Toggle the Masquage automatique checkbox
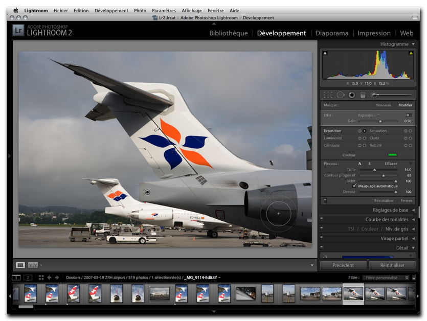427x321 pixels. [354, 186]
